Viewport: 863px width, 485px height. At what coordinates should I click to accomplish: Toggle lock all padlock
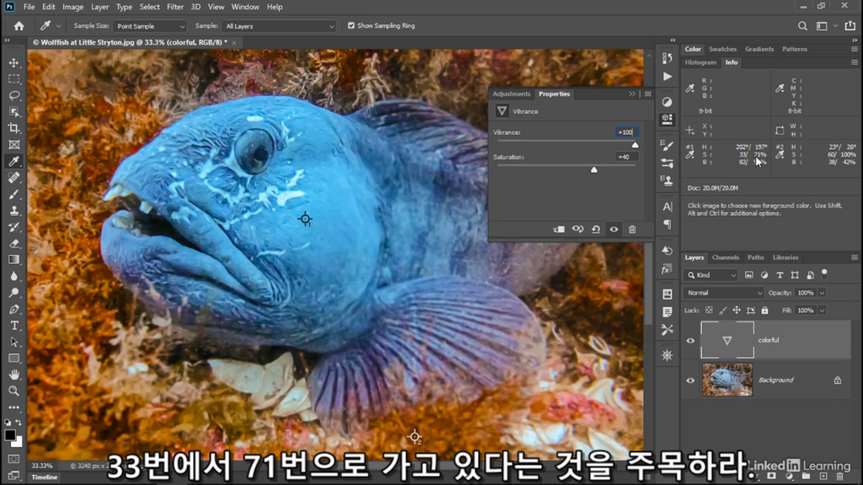coord(765,311)
